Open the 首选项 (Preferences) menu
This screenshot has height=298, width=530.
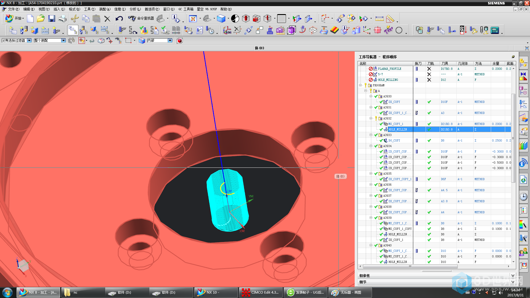(x=152, y=9)
